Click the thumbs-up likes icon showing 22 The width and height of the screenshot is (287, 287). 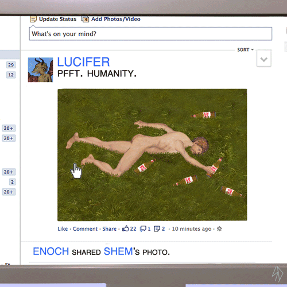pos(125,228)
